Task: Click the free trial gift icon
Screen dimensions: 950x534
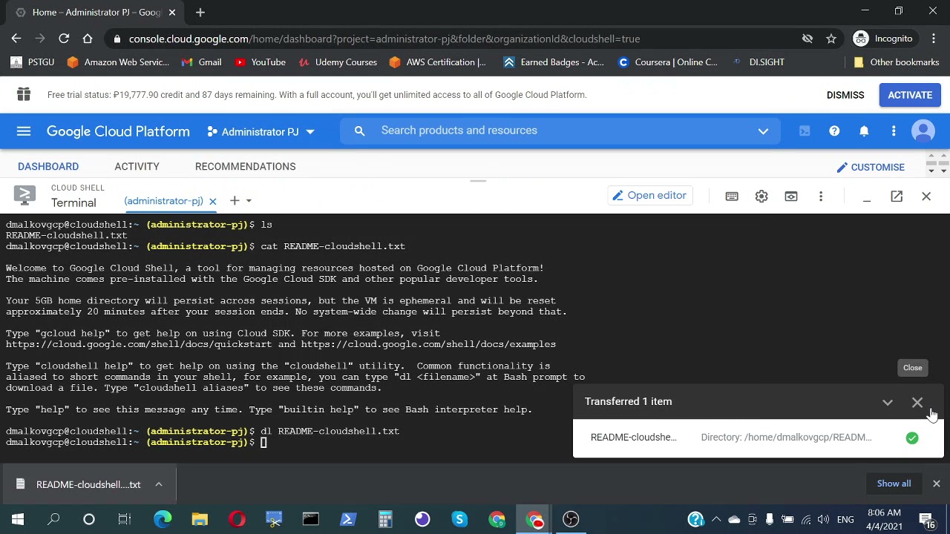Action: [24, 94]
